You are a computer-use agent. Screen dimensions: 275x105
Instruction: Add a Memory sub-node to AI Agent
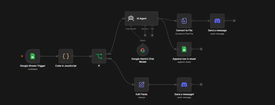[x=145, y=35]
